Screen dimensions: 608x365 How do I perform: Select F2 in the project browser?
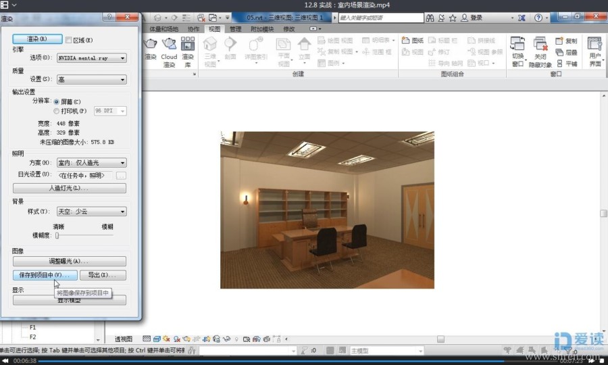(x=32, y=337)
